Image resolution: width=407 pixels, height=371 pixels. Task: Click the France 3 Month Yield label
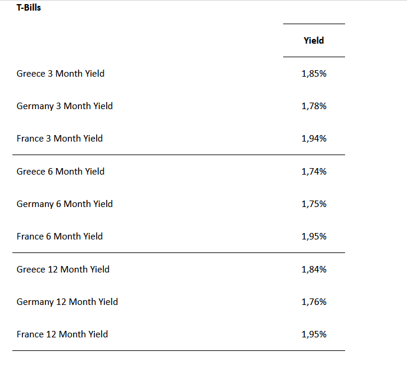coord(60,139)
